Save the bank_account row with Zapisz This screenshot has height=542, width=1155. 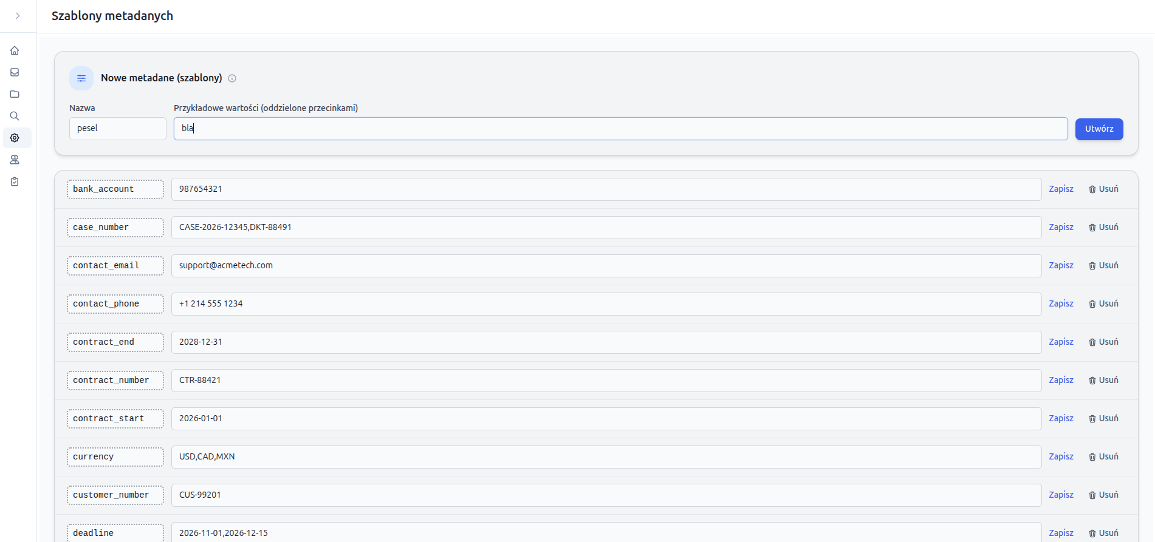click(x=1061, y=189)
